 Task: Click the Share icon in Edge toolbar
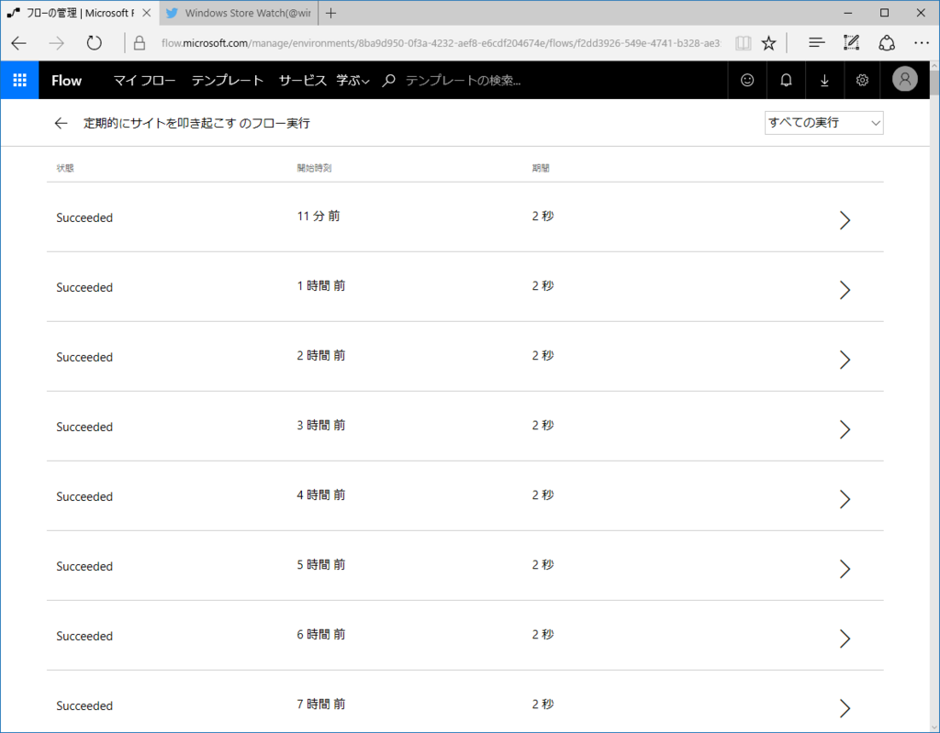[x=887, y=43]
